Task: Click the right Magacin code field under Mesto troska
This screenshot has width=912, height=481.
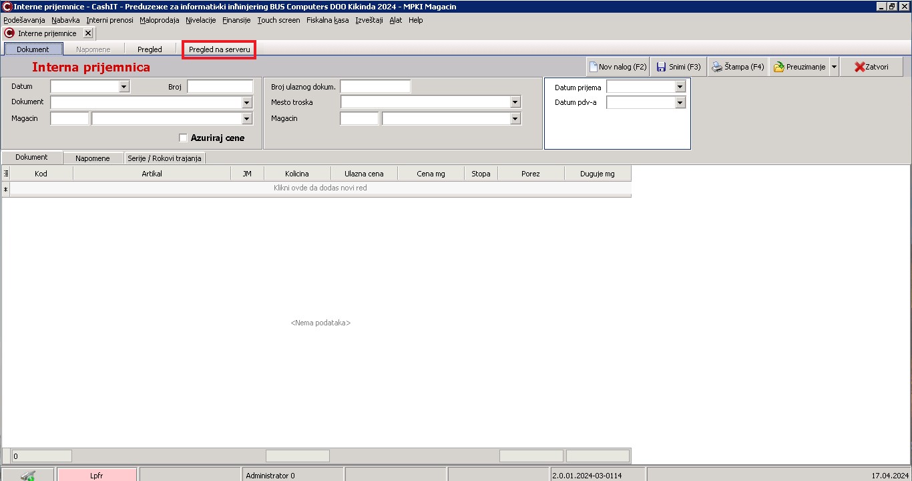Action: coord(359,118)
